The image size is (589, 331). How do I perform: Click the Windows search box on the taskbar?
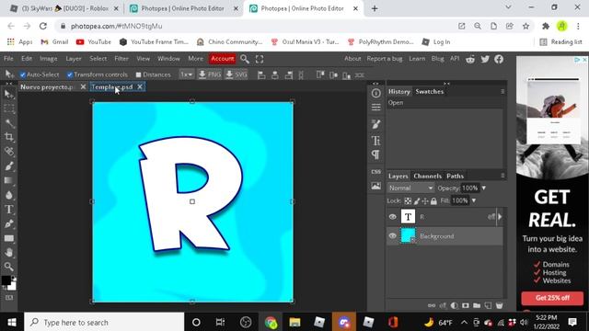[104, 323]
